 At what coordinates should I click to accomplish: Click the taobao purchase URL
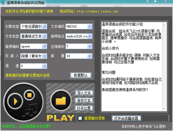pyautogui.click(x=97, y=11)
